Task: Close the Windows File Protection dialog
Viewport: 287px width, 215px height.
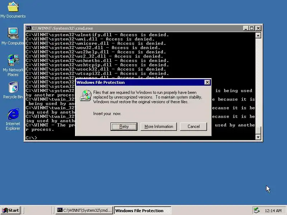Action: click(x=207, y=82)
